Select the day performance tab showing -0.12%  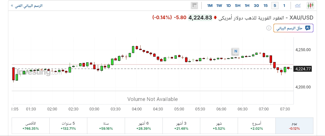click(x=294, y=126)
